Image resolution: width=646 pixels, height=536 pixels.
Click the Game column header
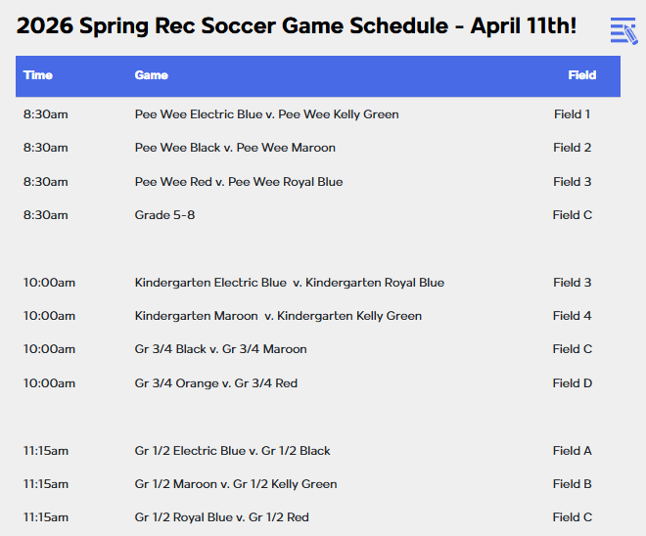(x=152, y=75)
